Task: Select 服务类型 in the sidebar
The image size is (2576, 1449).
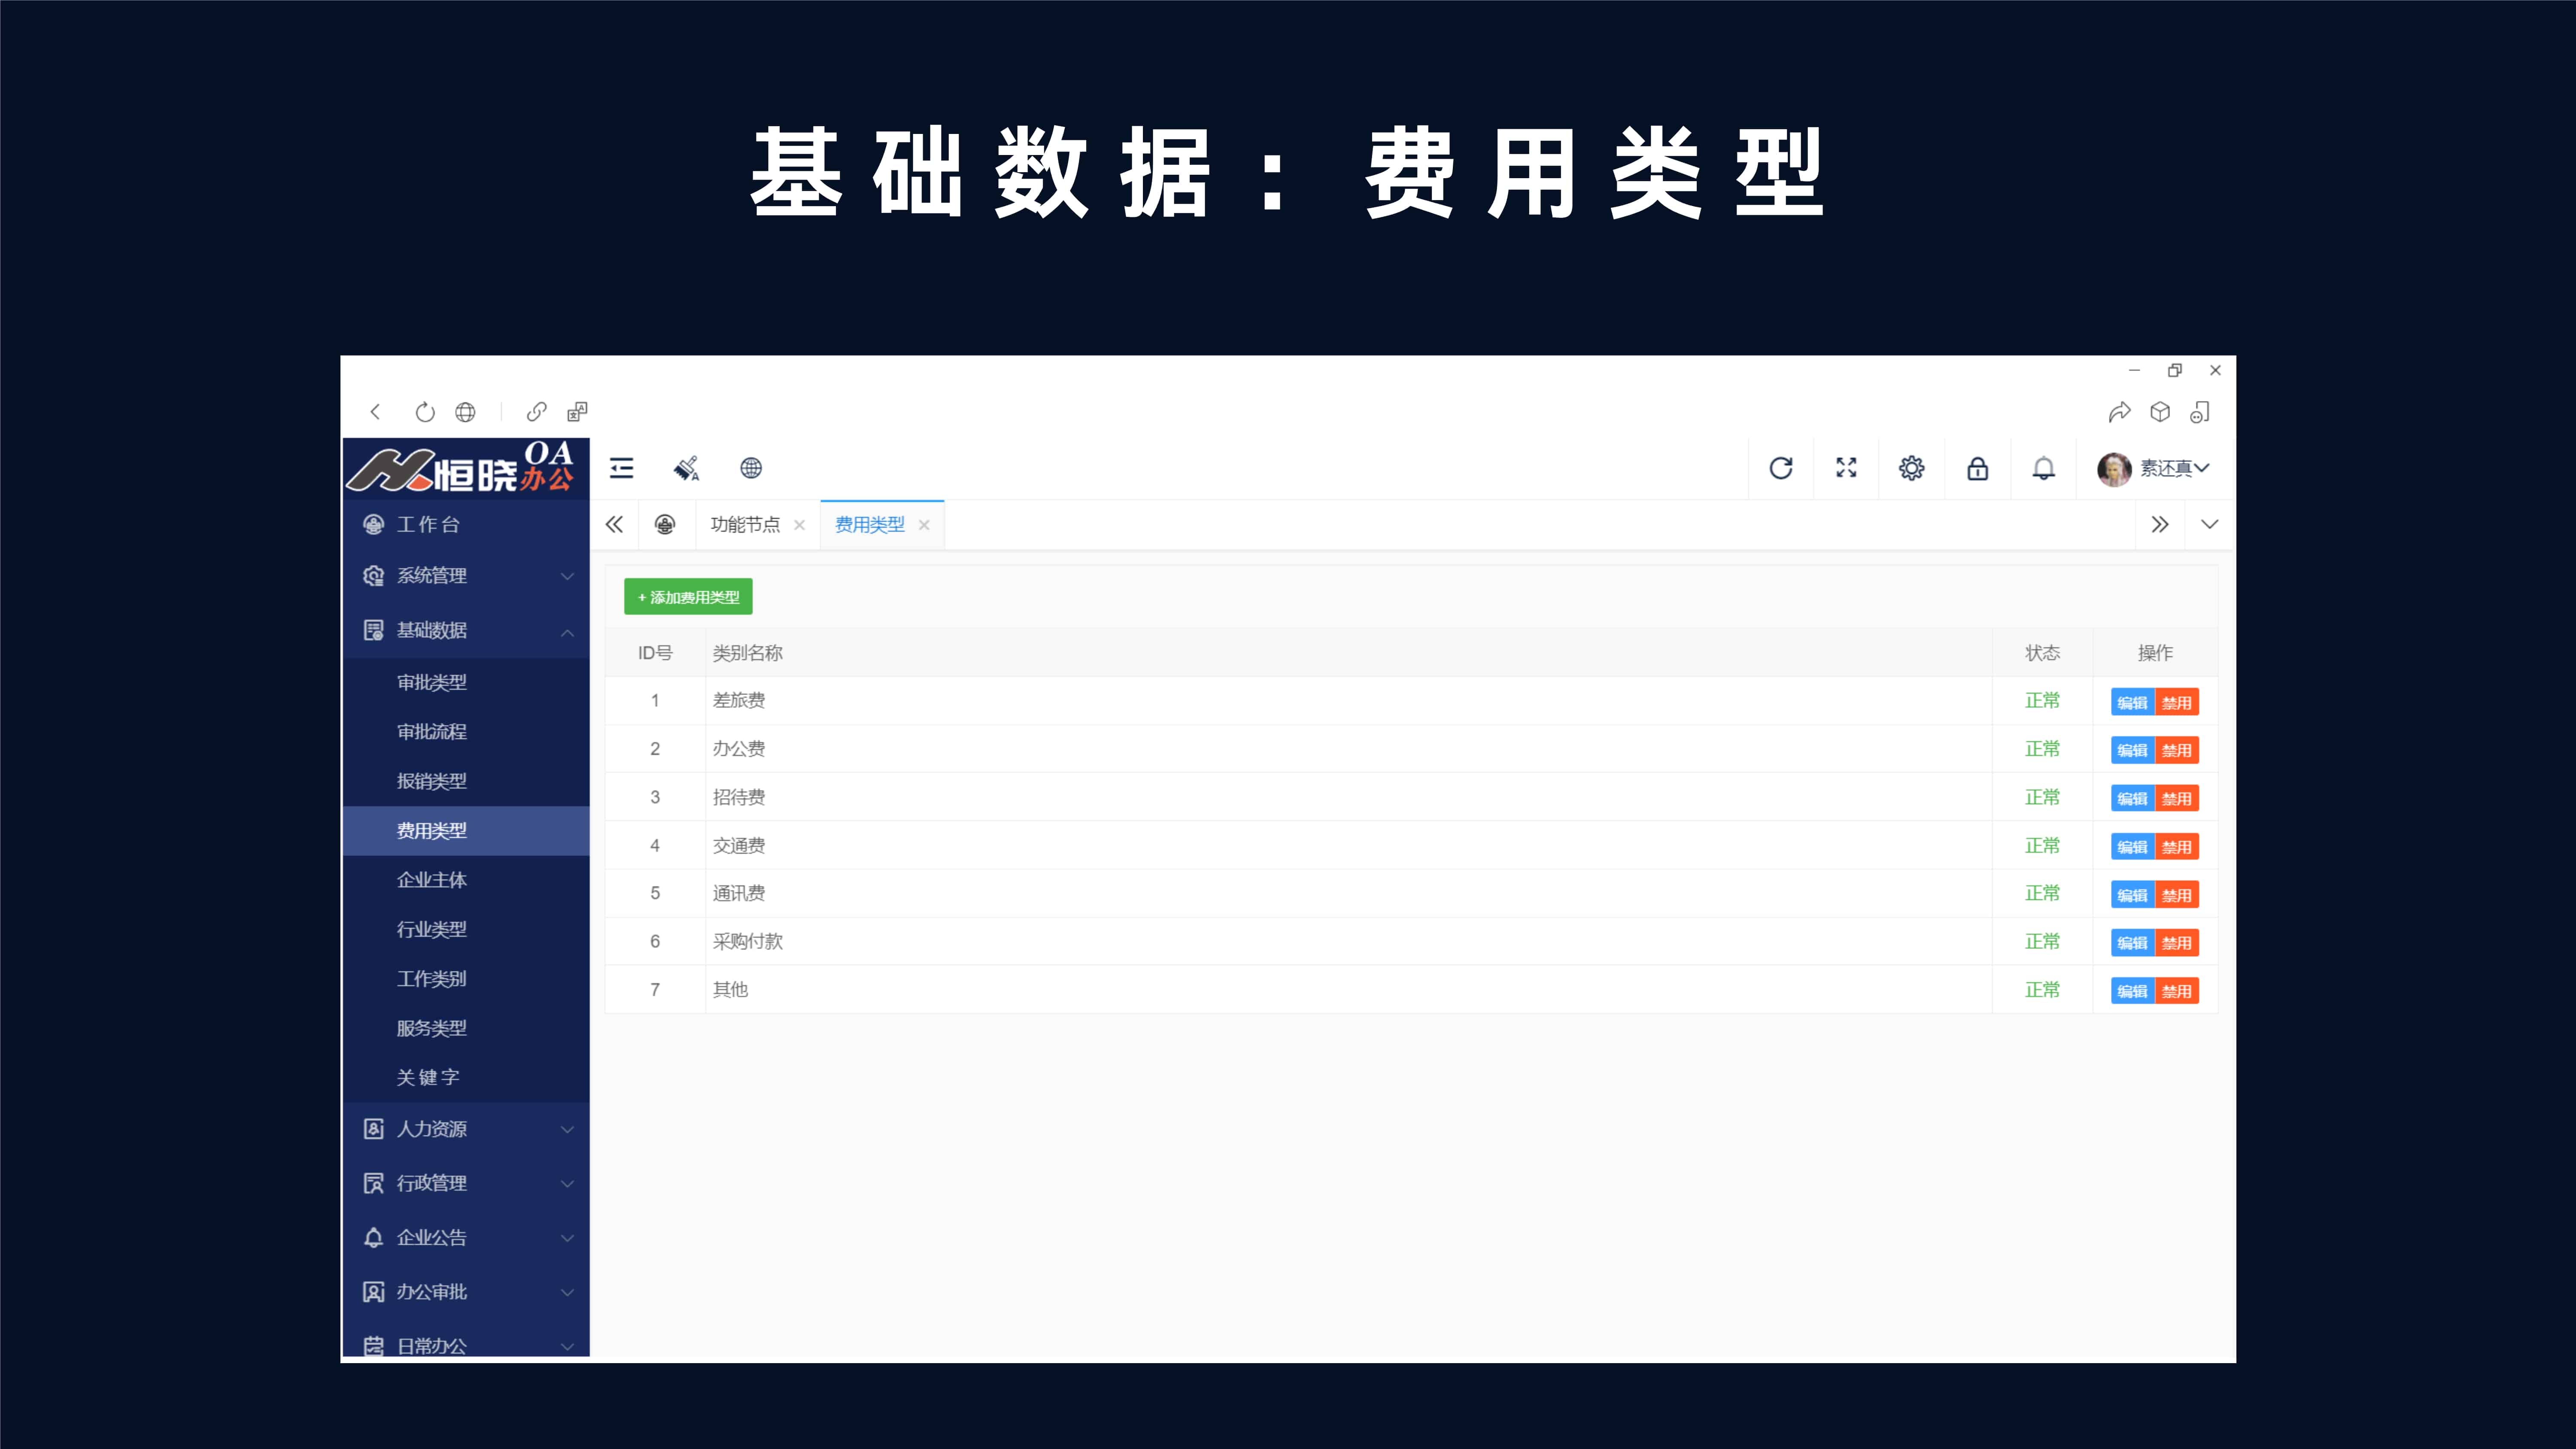Action: coord(466,1028)
